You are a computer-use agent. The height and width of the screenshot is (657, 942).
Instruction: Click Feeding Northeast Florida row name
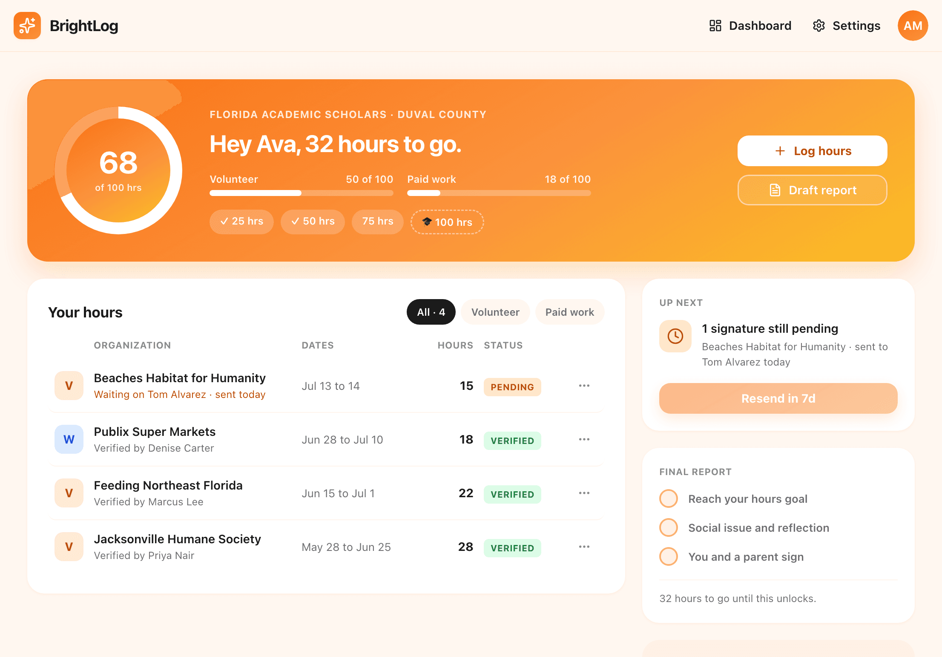(168, 485)
